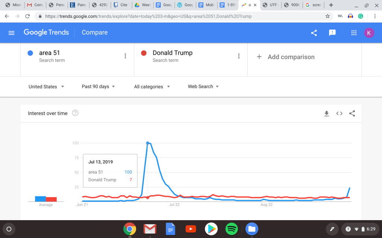Open the Interest over time help icon
Viewport: 382px width, 238px height.
(x=75, y=113)
